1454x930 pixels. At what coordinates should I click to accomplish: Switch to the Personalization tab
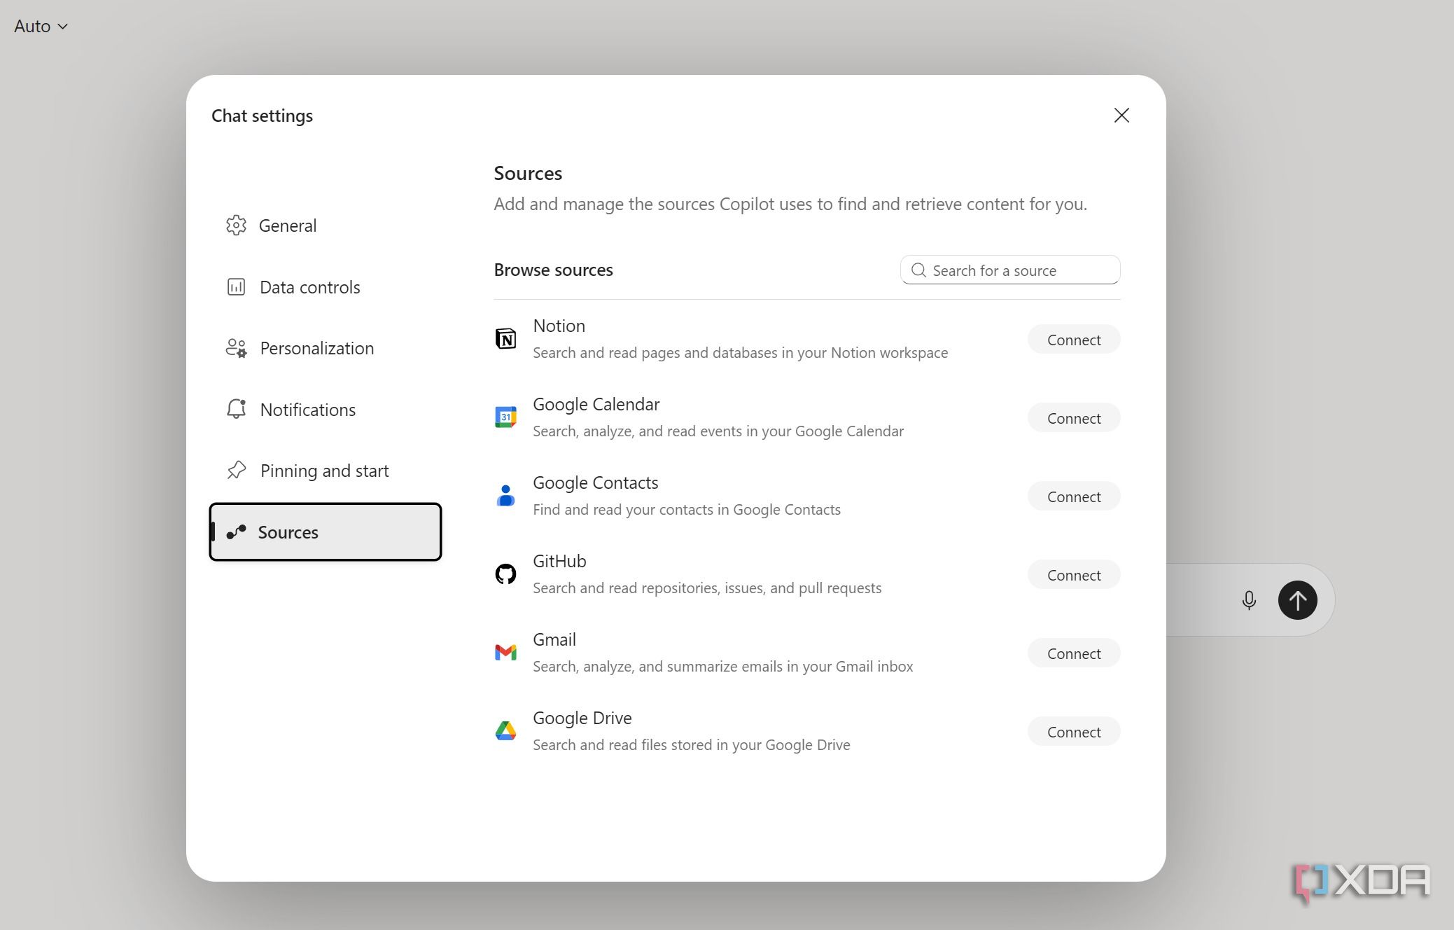(x=326, y=348)
